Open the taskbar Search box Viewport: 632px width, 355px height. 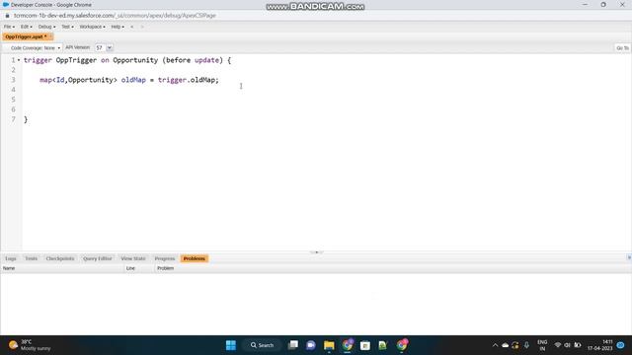point(262,345)
